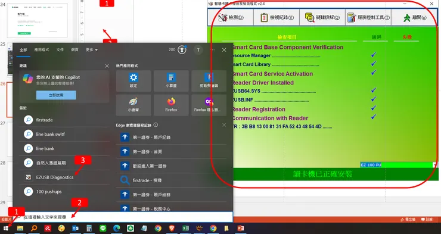The width and height of the screenshot is (441, 234).
Task: Launch 小算盤 Calculator tile in search panel
Action: pyautogui.click(x=171, y=81)
